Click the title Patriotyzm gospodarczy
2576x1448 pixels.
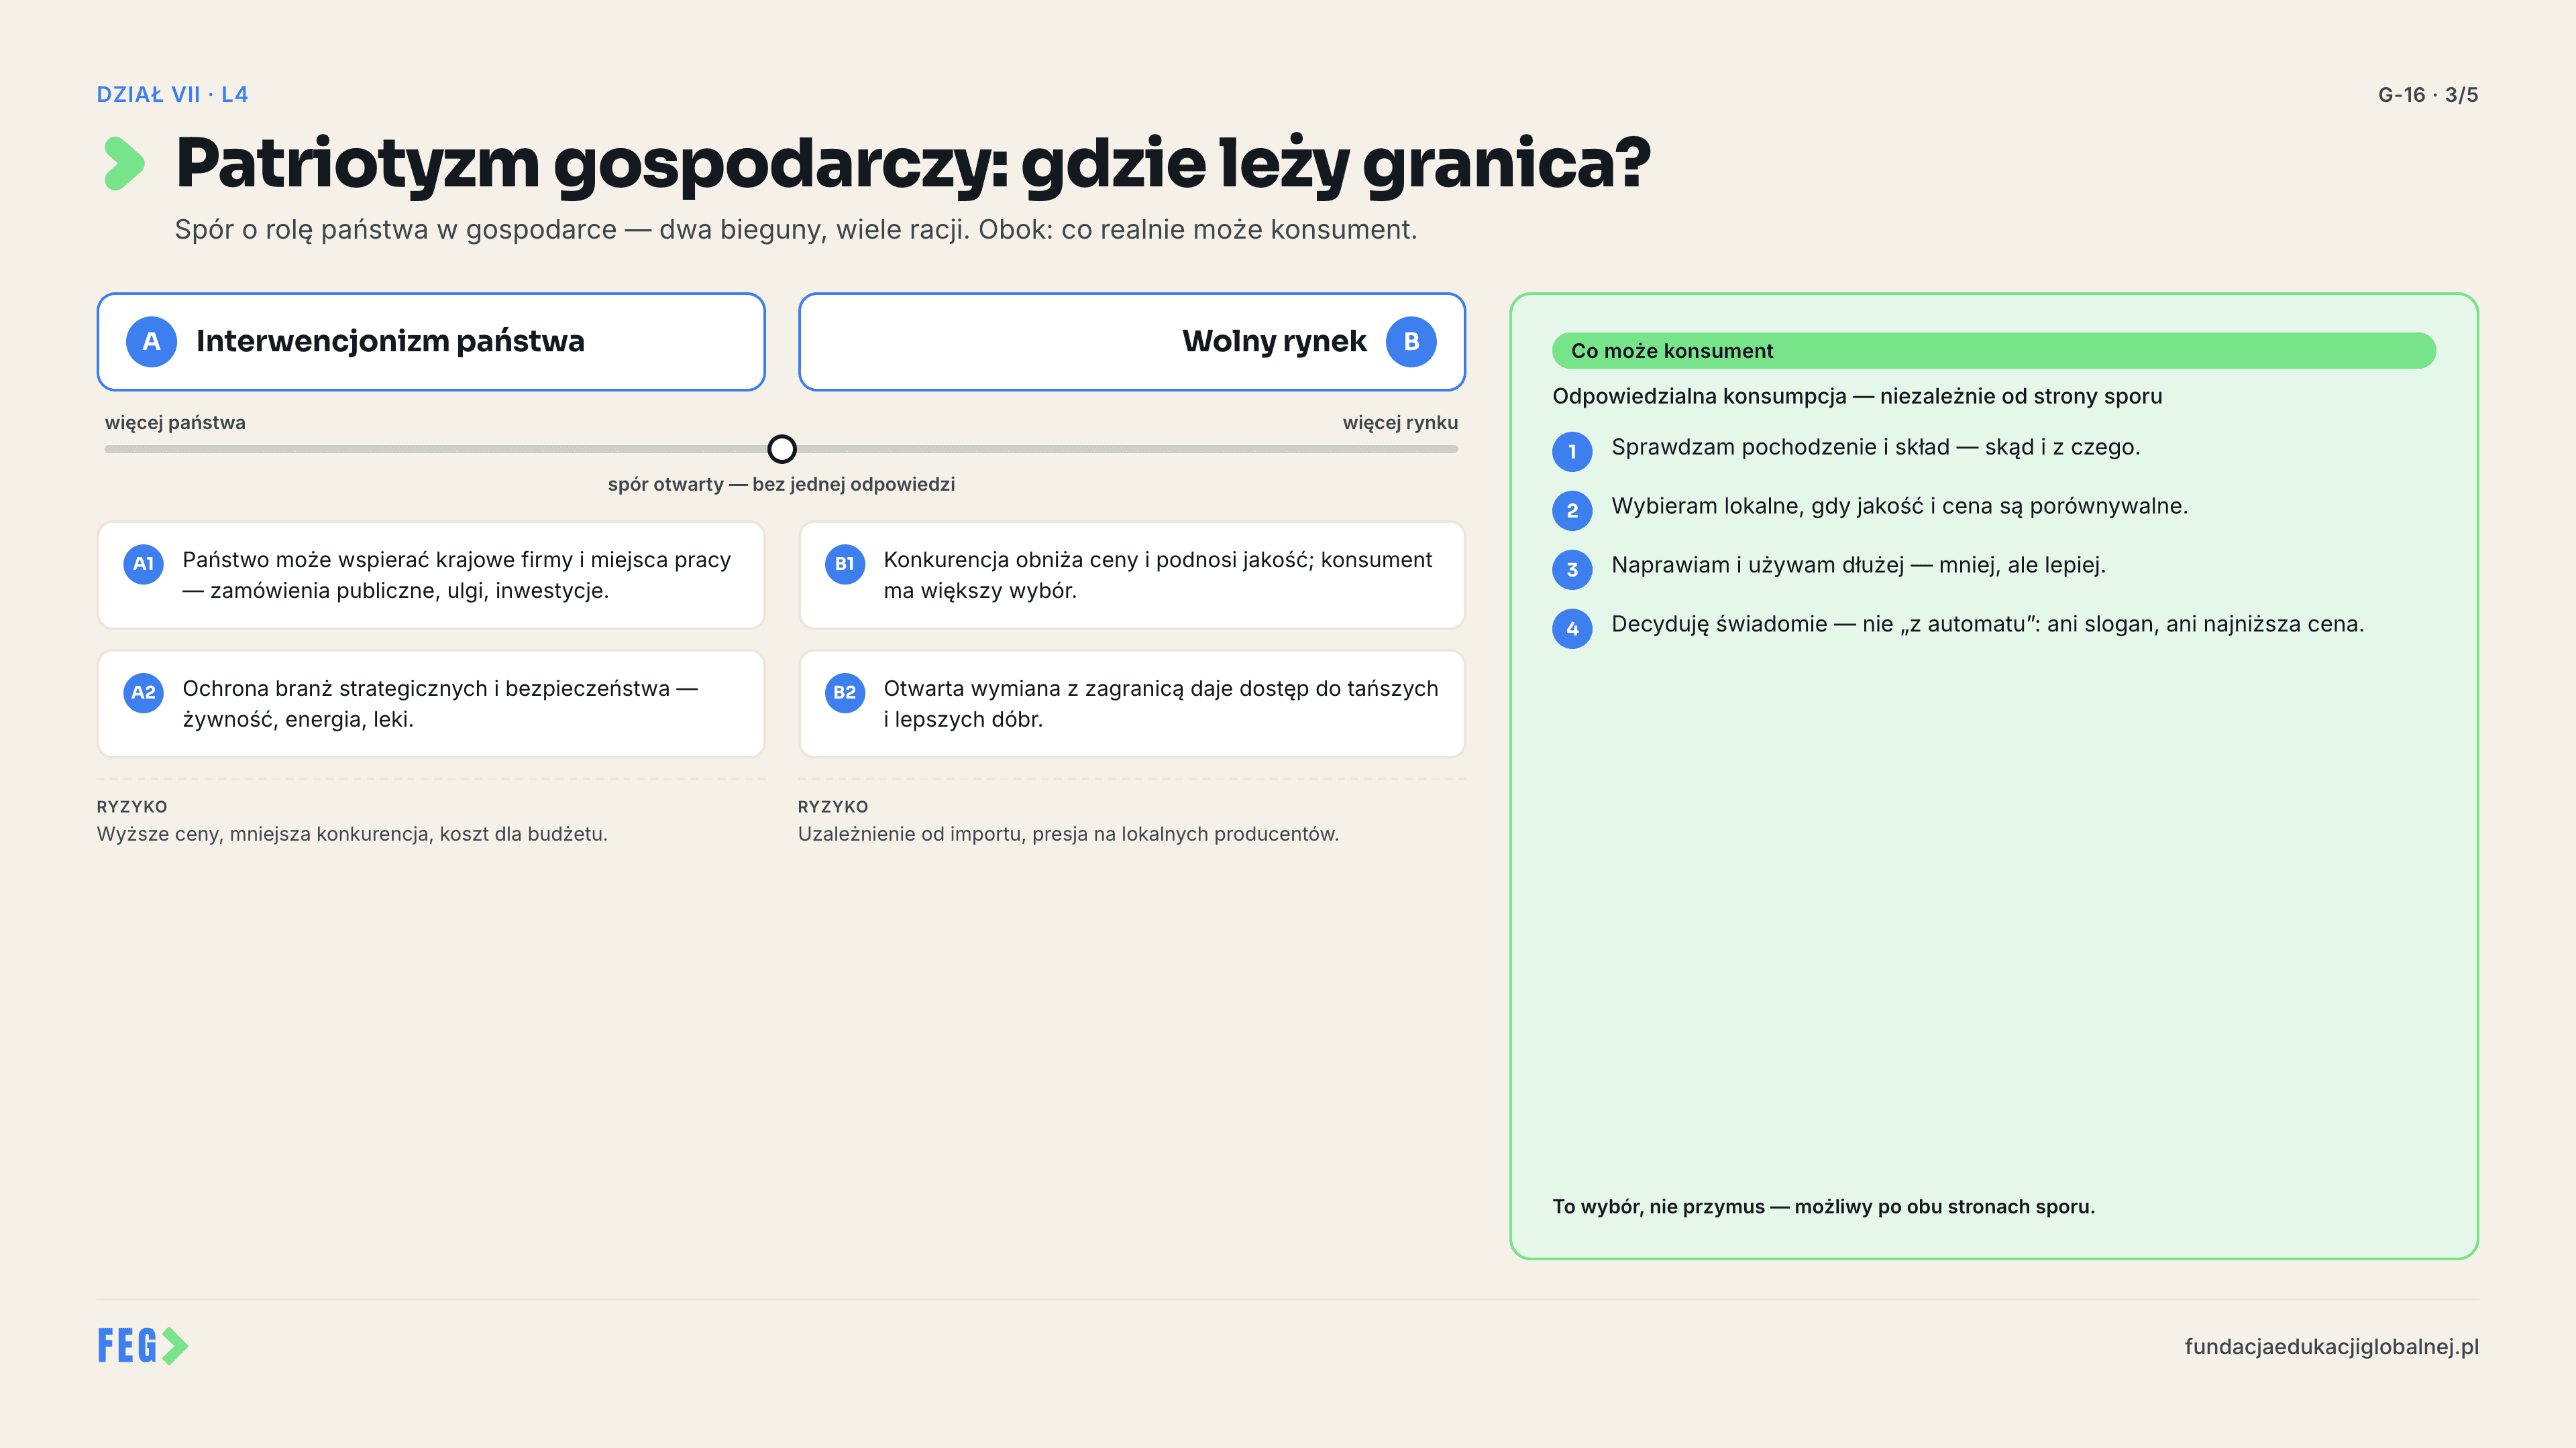point(912,165)
